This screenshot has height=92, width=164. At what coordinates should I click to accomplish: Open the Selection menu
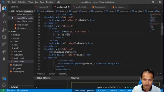pyautogui.click(x=22, y=2)
